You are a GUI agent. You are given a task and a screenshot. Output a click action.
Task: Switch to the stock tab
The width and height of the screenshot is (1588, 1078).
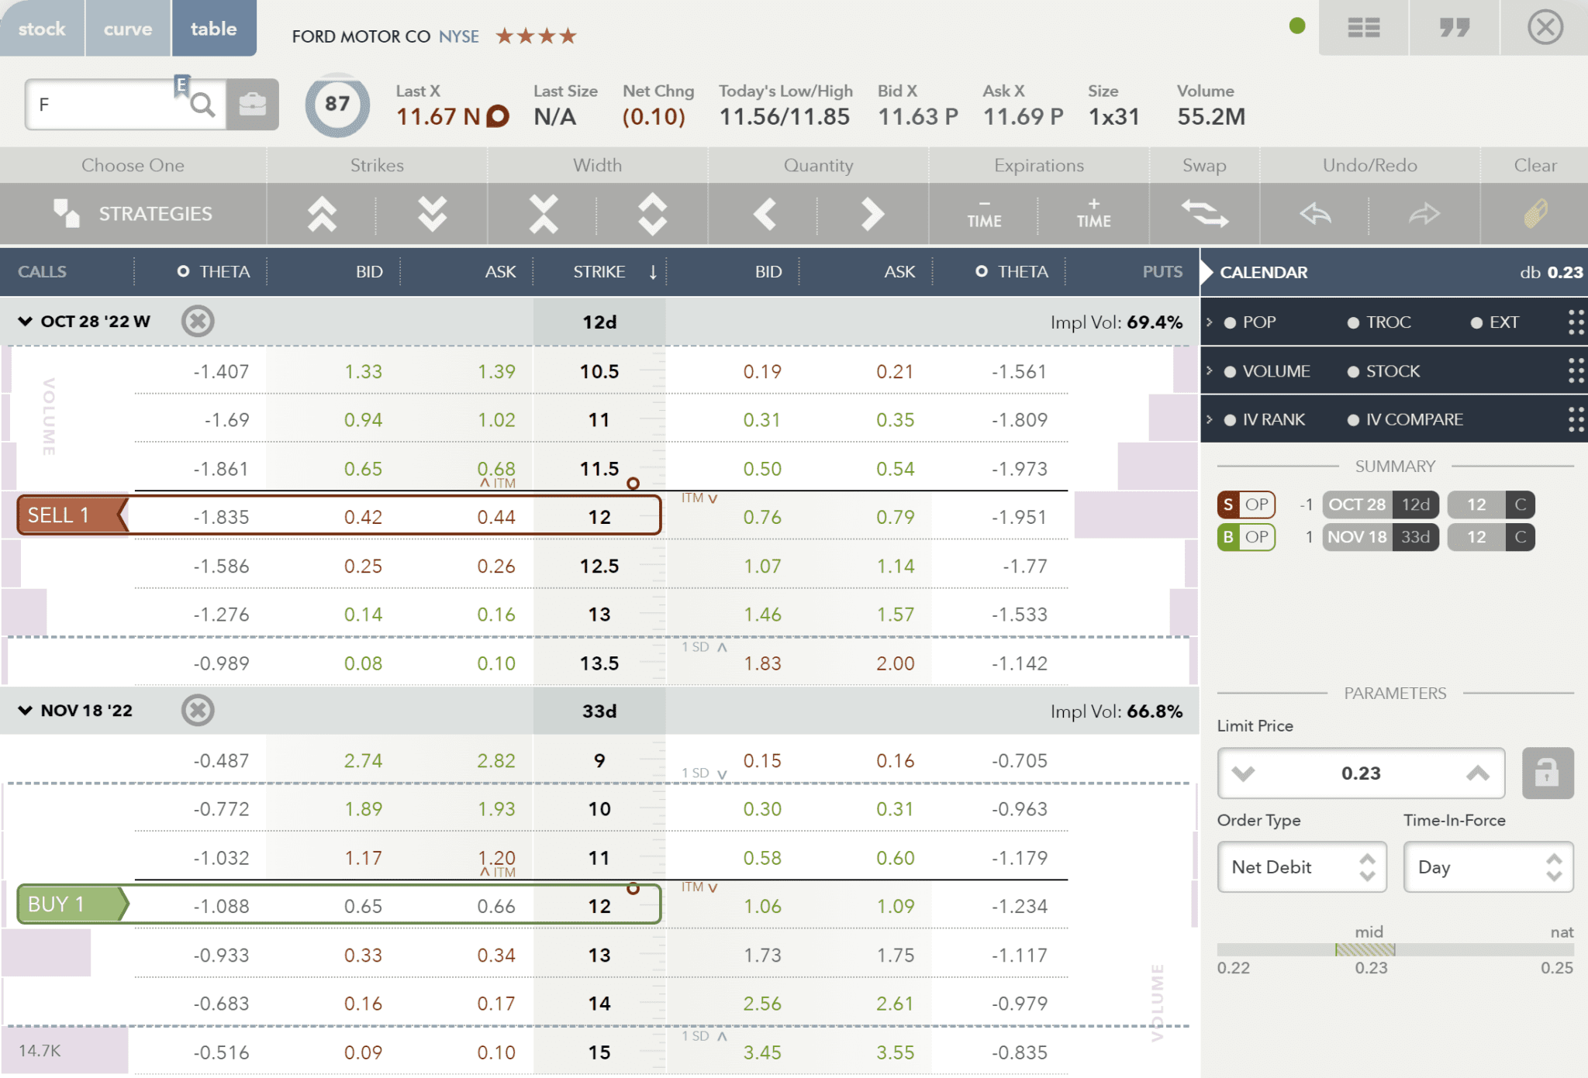42,28
